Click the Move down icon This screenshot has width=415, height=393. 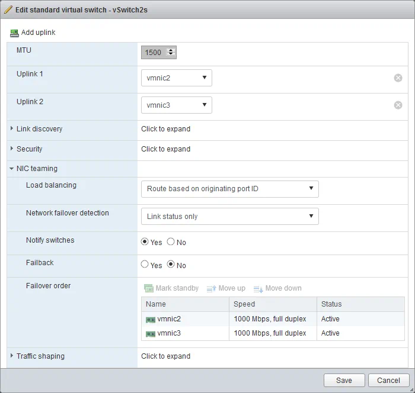tap(258, 288)
